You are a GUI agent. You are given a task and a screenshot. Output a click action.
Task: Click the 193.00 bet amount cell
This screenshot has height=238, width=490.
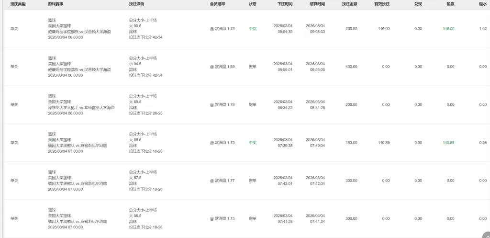click(x=351, y=143)
